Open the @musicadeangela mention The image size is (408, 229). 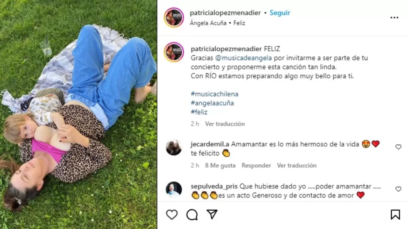pos(243,58)
